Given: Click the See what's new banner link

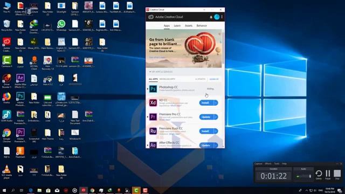Looking at the screenshot, I should pyautogui.click(x=157, y=58).
